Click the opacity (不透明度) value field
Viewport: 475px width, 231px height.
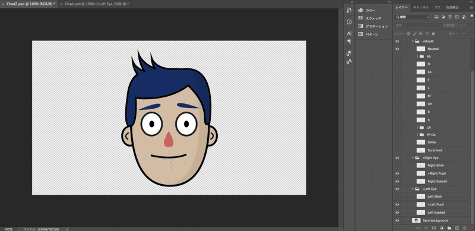coord(463,26)
